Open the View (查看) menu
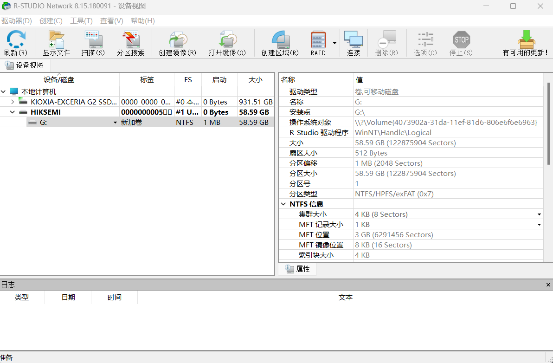553x363 pixels. (111, 21)
